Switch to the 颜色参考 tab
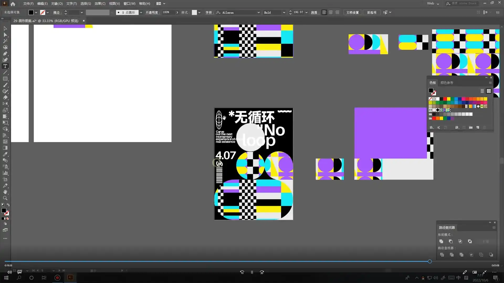Image resolution: width=504 pixels, height=283 pixels. pos(447,83)
